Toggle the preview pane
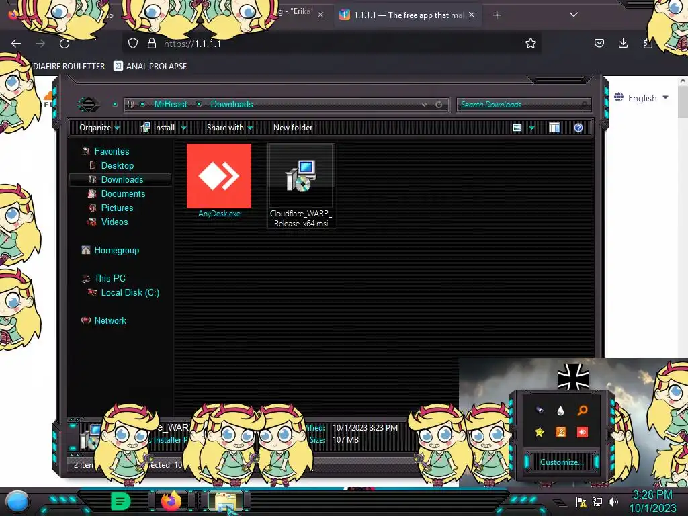The image size is (688, 516). click(554, 128)
